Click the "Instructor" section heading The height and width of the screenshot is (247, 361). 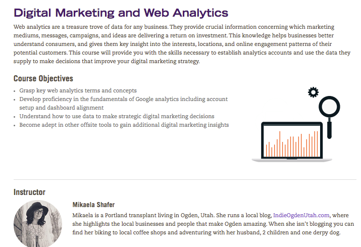(29, 192)
